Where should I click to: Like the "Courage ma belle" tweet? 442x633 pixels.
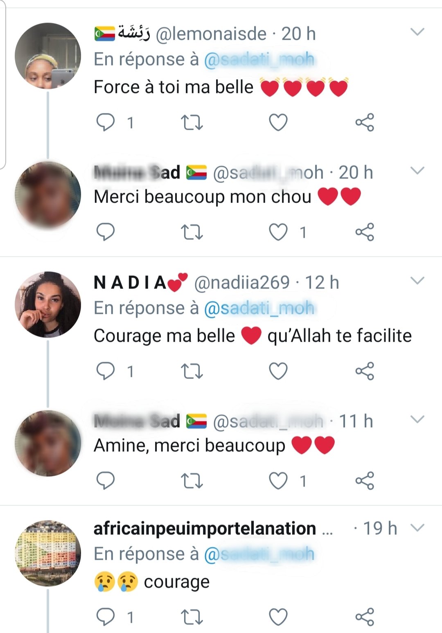pos(278,371)
